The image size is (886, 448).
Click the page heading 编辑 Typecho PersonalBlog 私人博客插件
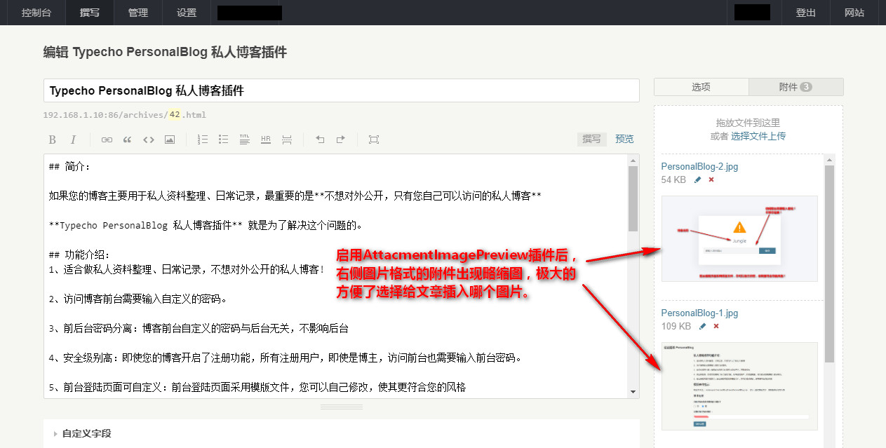tap(165, 53)
